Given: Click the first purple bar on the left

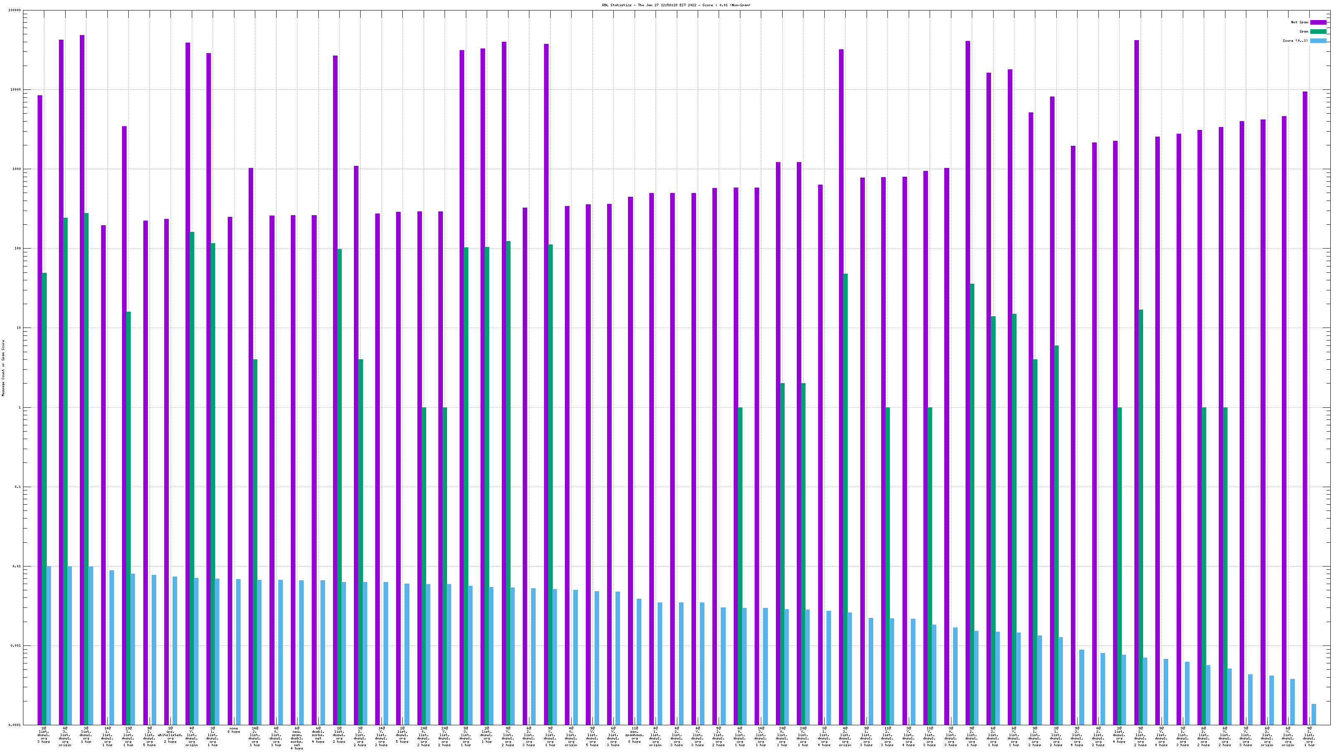Looking at the screenshot, I should (x=40, y=410).
